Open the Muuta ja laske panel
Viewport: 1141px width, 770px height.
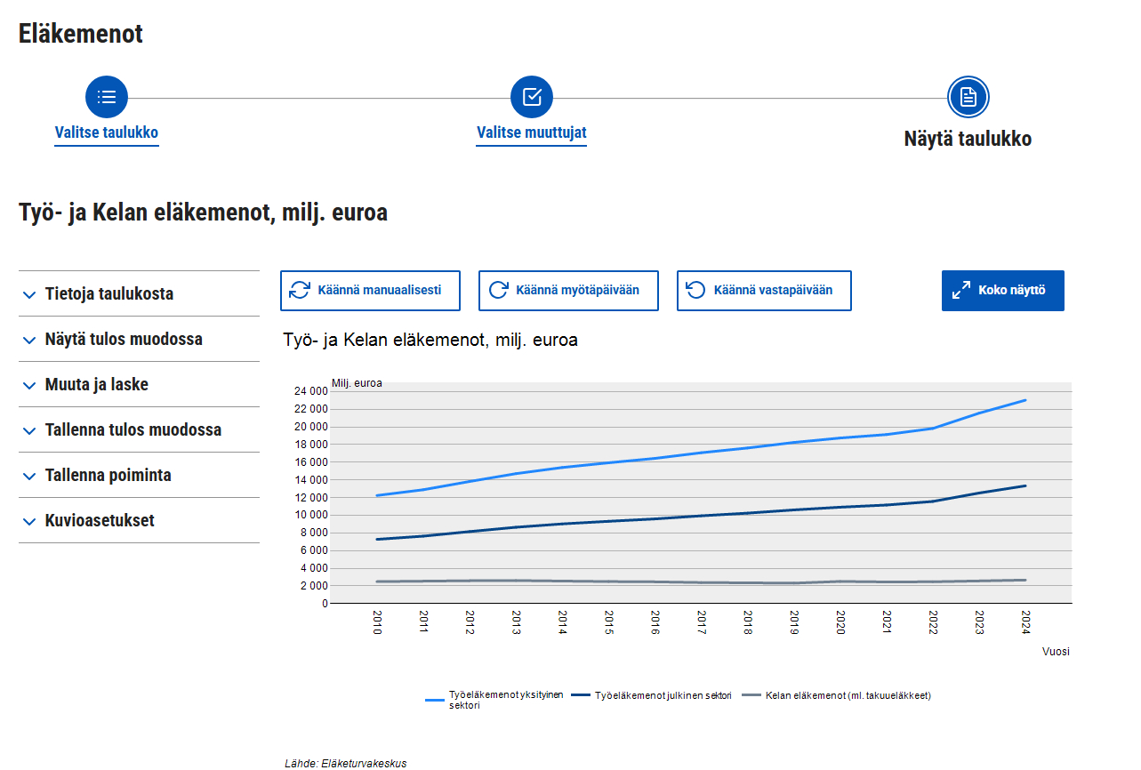[97, 385]
